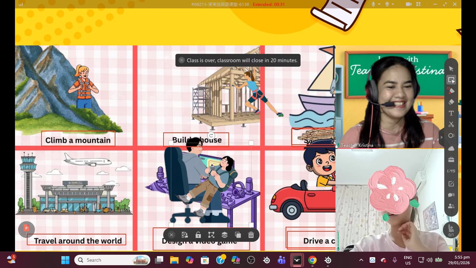The height and width of the screenshot is (268, 476).
Task: Pick the scissors cut tool
Action: [x=451, y=124]
